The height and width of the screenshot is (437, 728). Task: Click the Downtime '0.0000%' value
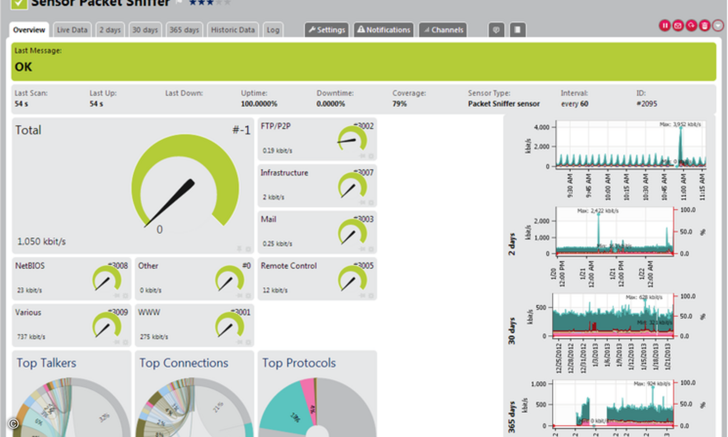pyautogui.click(x=331, y=104)
